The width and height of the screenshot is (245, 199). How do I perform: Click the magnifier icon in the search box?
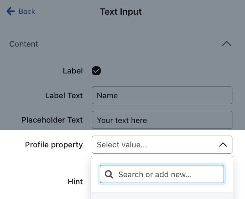pos(109,174)
